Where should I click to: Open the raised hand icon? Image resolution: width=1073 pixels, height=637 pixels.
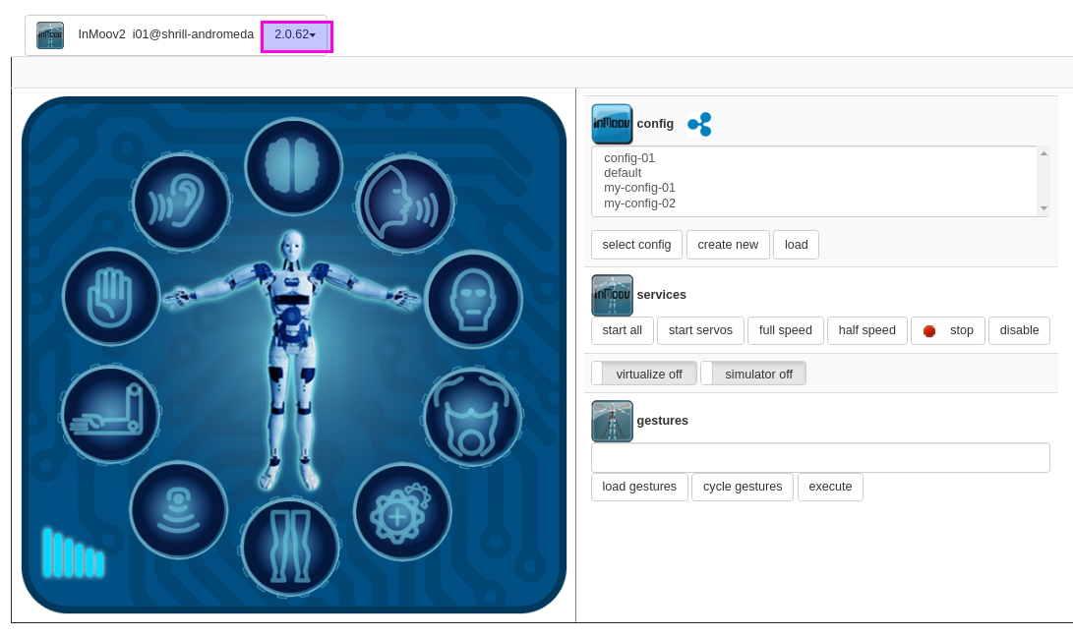coord(111,296)
